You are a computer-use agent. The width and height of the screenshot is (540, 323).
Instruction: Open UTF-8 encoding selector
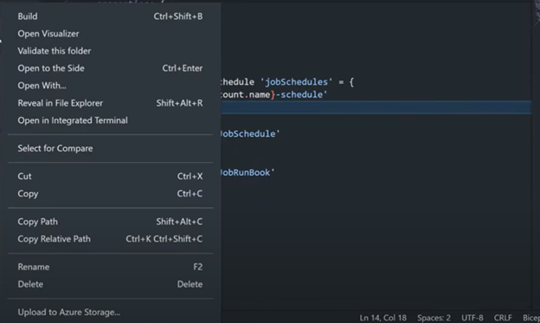click(472, 318)
